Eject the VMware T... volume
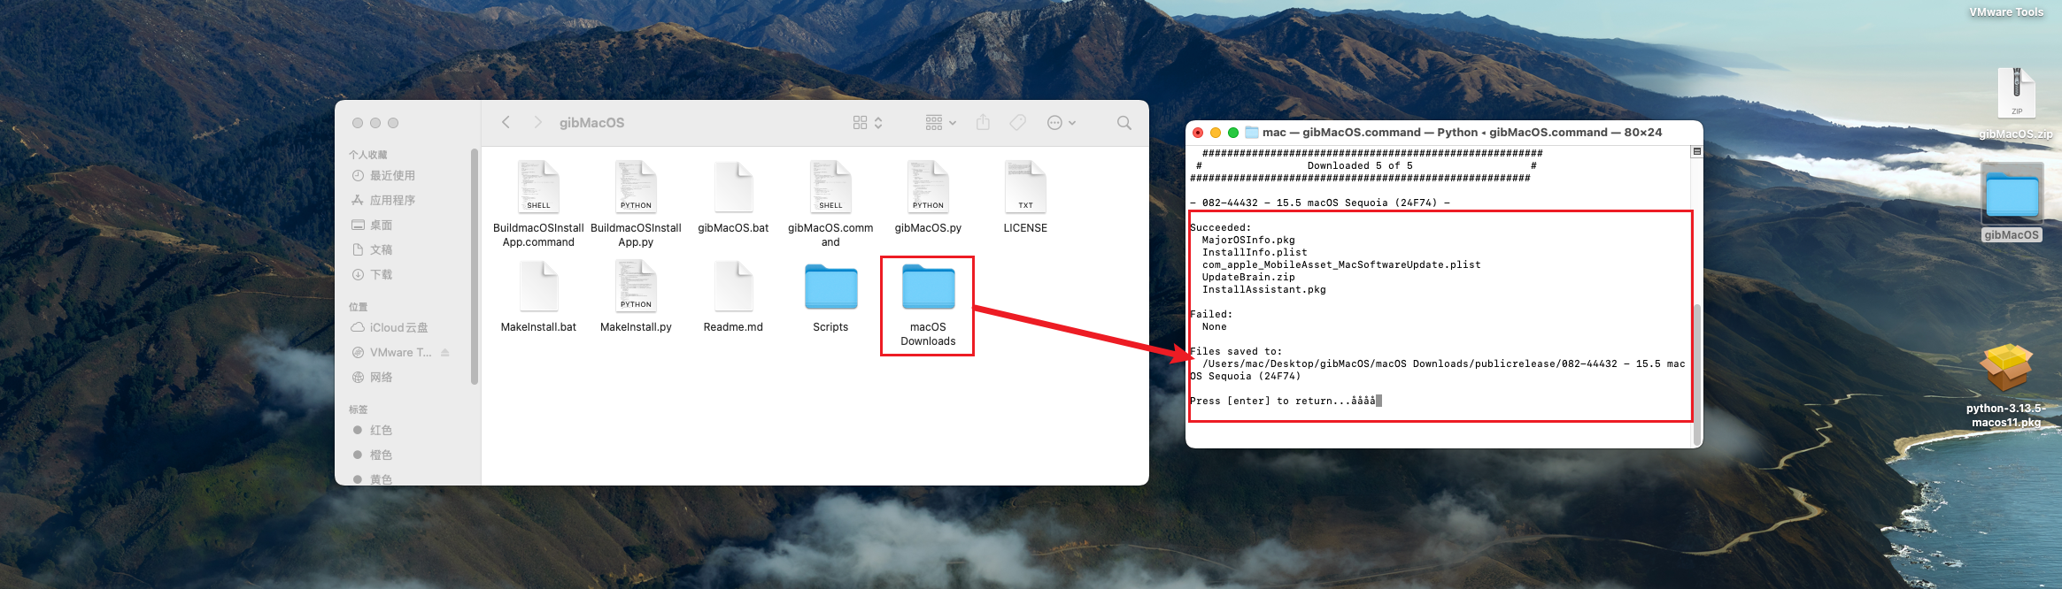The image size is (2062, 589). [445, 352]
